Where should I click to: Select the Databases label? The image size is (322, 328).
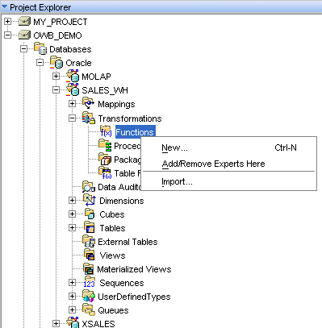pyautogui.click(x=70, y=49)
